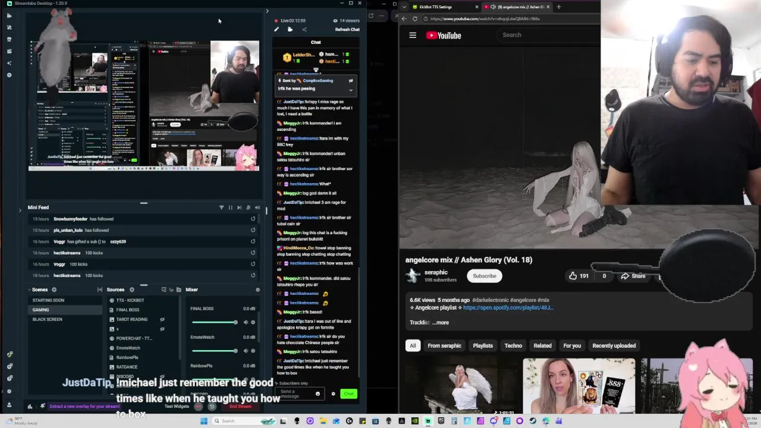Edit stream info pencil icon
Screen dimensions: 761x428
click(x=276, y=29)
